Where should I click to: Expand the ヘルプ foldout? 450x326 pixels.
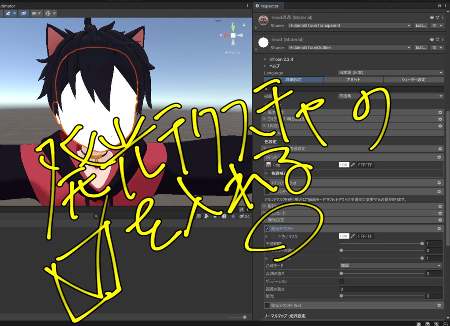pyautogui.click(x=265, y=66)
